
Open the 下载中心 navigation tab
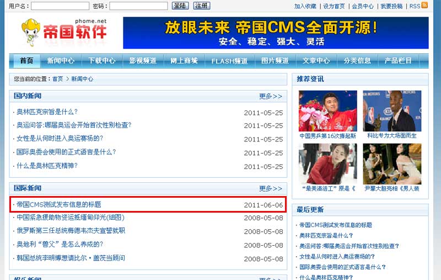tap(102, 61)
